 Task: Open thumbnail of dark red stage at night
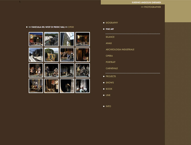click(82, 39)
